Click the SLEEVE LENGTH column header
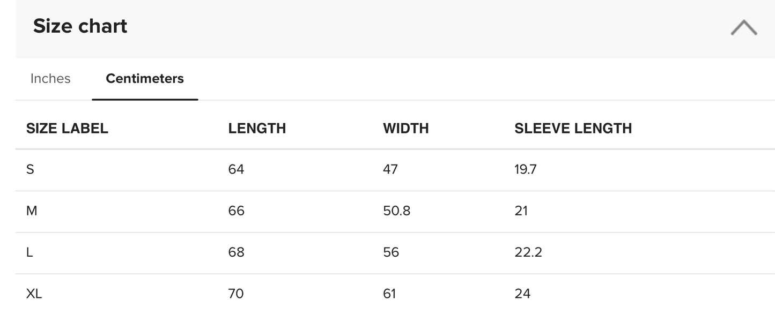This screenshot has height=314, width=775. click(x=573, y=129)
